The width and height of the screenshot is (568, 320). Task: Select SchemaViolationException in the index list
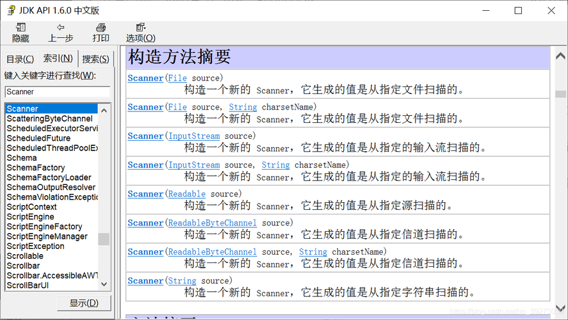(51, 197)
